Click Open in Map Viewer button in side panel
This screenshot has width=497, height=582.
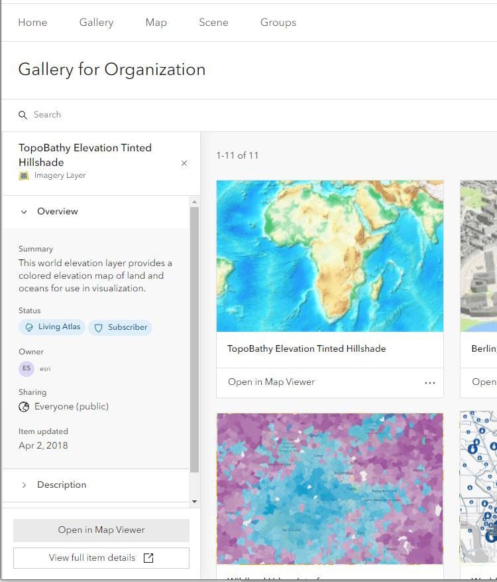(x=101, y=530)
